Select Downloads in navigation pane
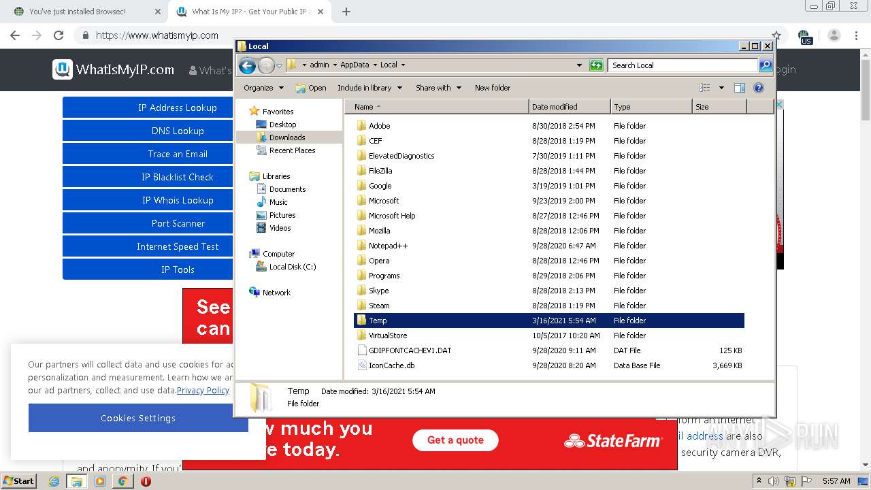 pos(287,137)
